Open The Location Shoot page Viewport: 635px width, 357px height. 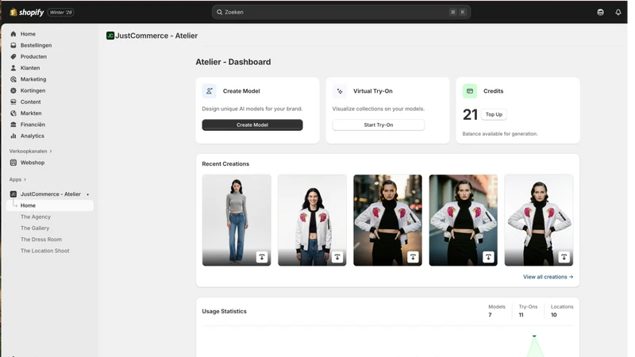45,251
